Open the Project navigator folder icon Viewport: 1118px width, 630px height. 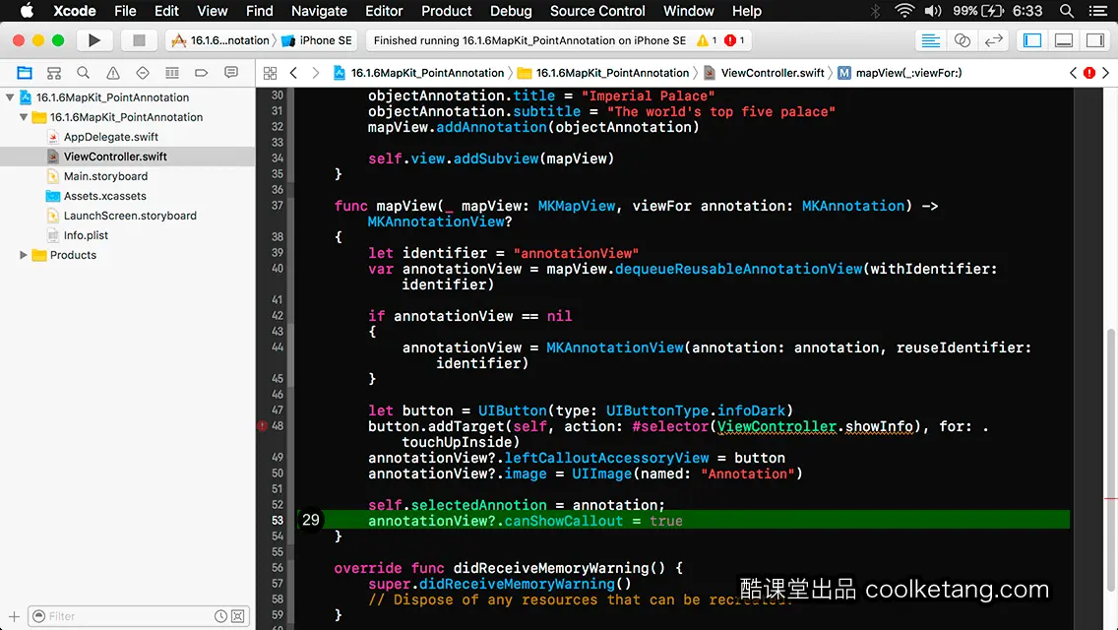(x=25, y=73)
